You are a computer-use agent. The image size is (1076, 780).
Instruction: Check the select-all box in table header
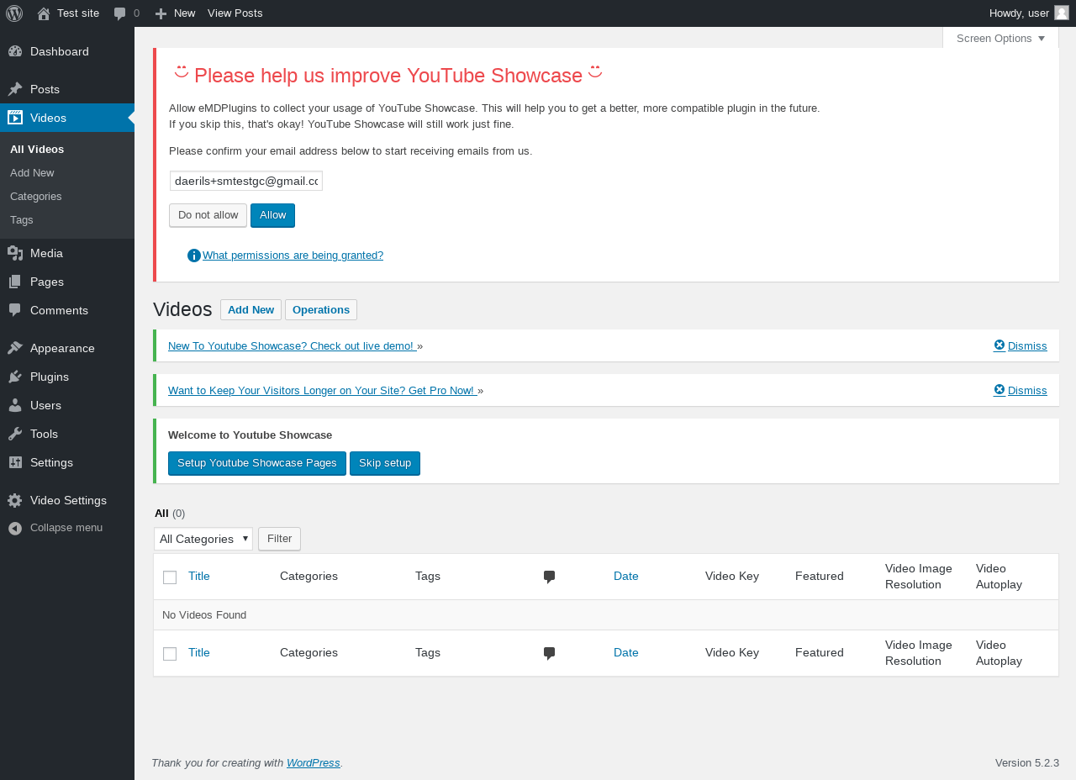tap(170, 577)
